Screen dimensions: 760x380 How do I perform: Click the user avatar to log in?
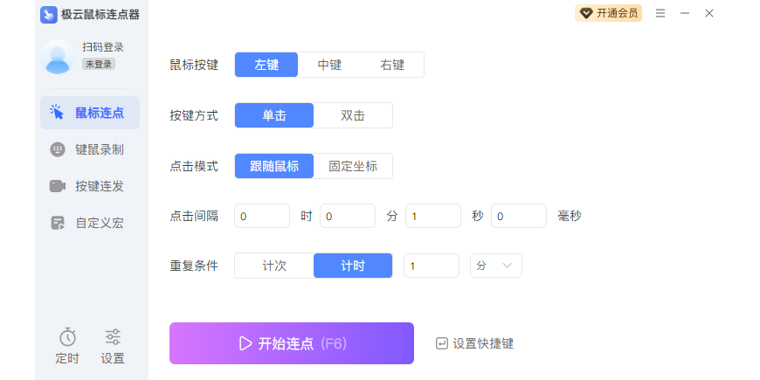[x=58, y=57]
